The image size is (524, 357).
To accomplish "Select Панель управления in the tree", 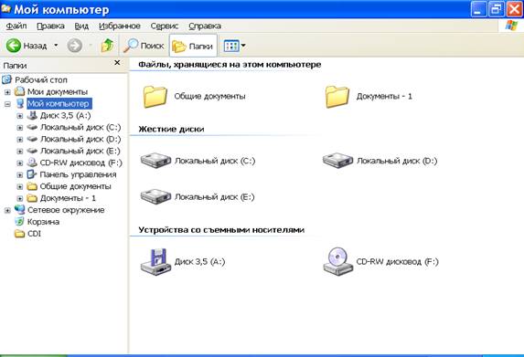I will tap(78, 174).
